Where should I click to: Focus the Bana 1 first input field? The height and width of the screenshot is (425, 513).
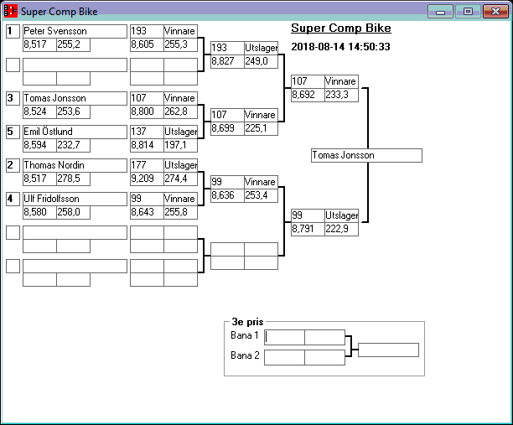284,337
